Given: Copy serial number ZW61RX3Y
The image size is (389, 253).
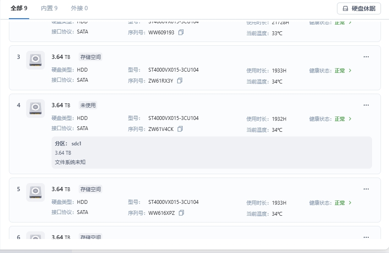Looking at the screenshot, I should coord(180,81).
